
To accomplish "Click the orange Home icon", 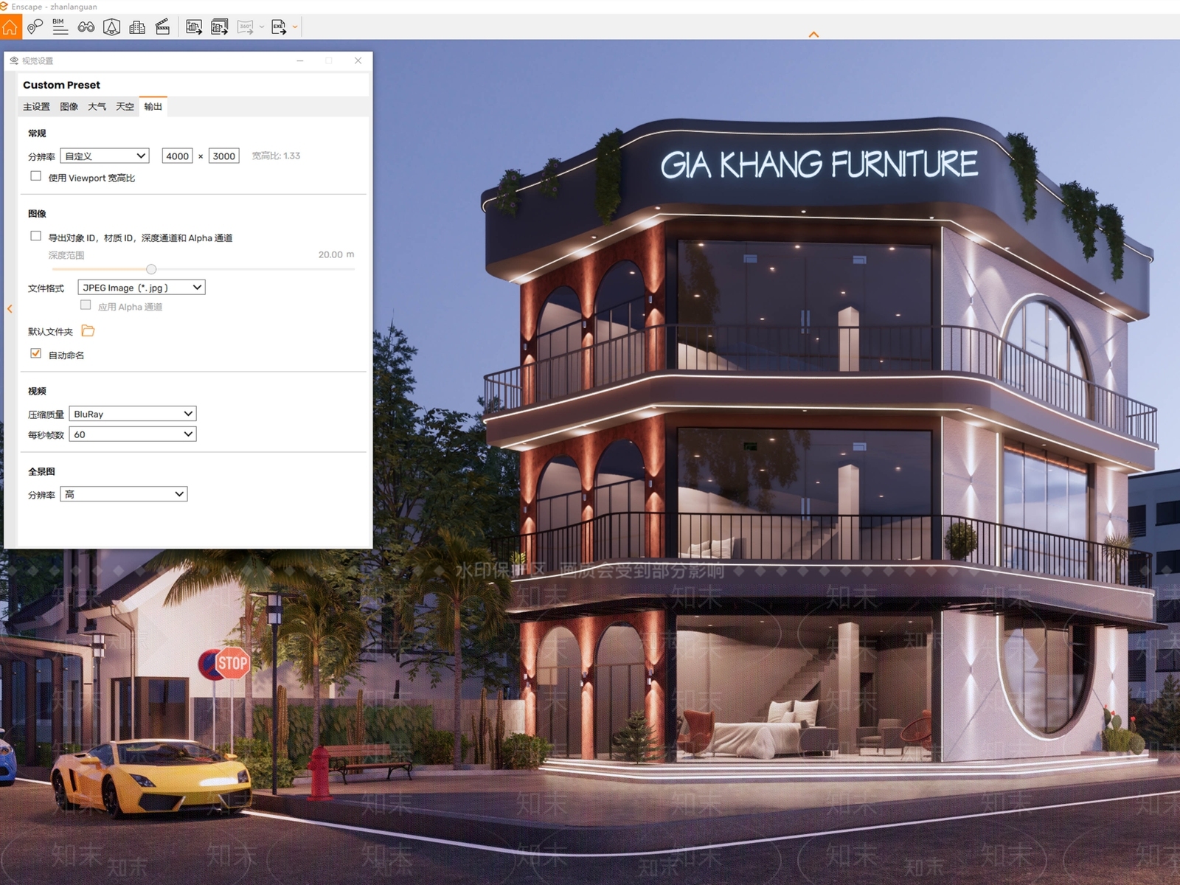I will 10,27.
